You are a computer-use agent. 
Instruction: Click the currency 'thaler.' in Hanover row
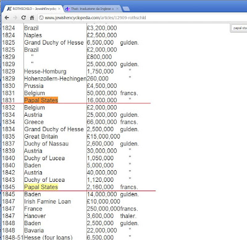(128, 216)
